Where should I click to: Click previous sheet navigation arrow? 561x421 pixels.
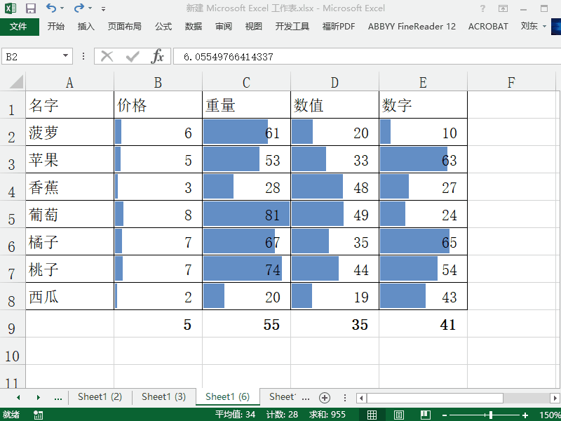click(x=18, y=397)
